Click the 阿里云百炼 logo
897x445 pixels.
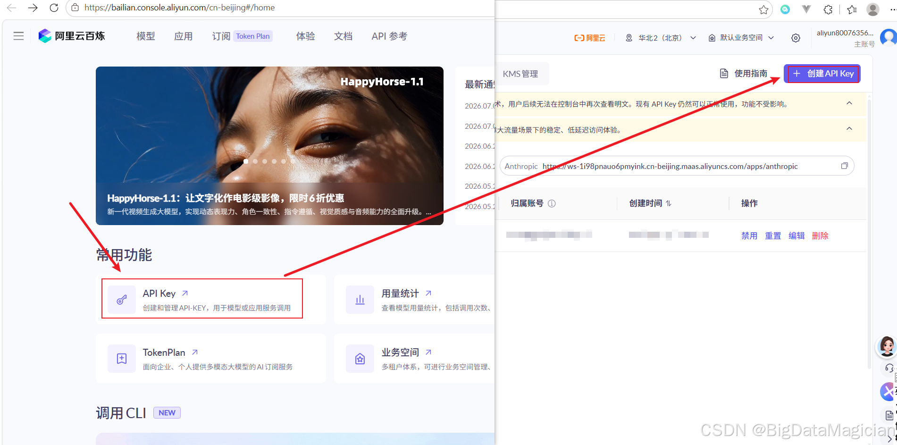point(72,36)
